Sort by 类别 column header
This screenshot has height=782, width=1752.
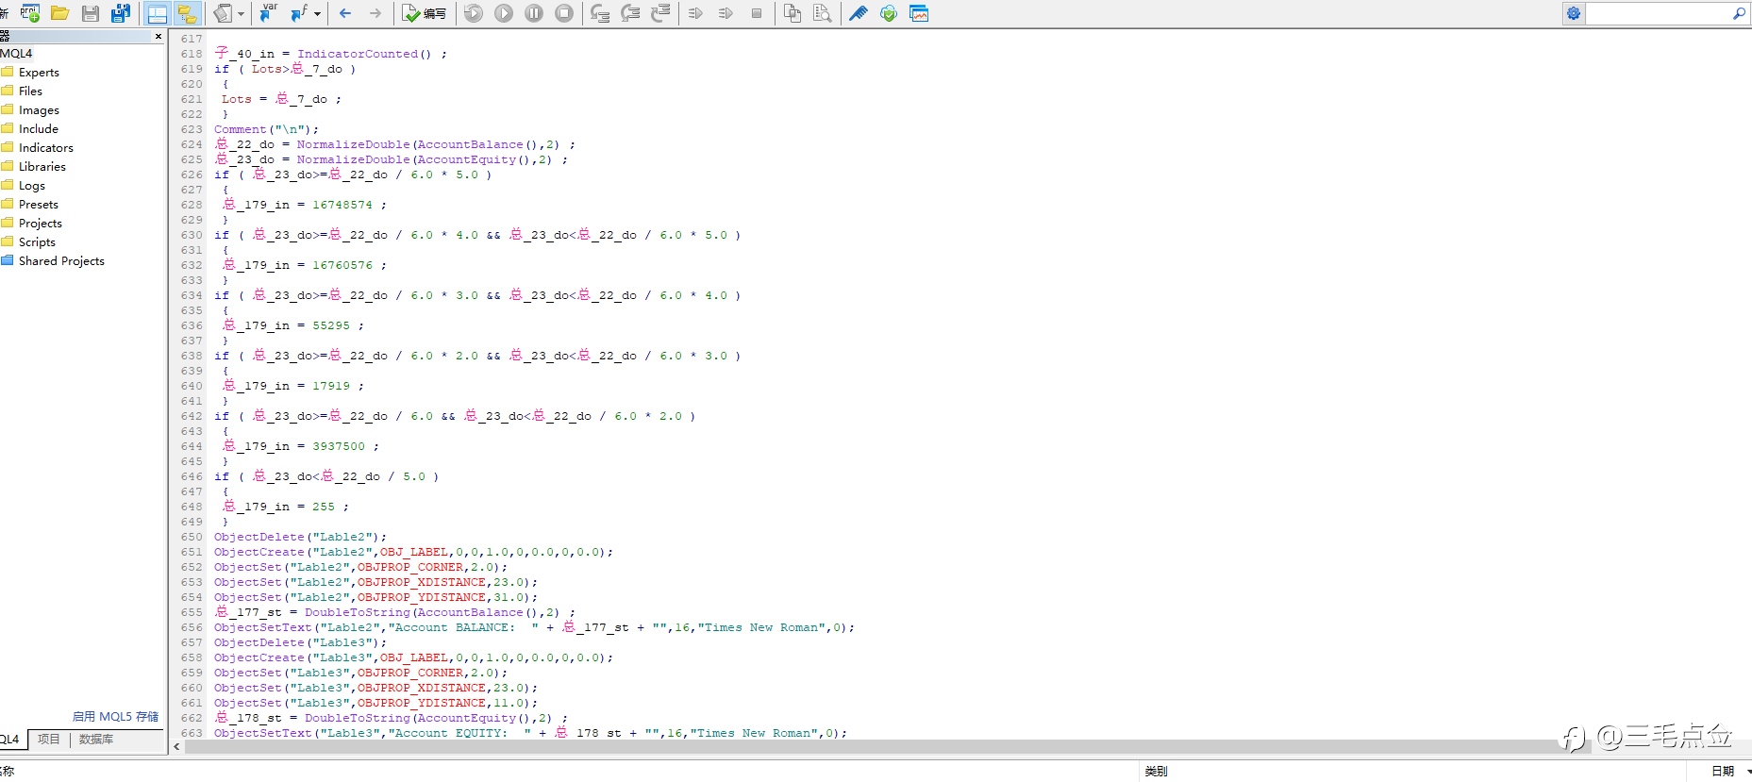click(x=1157, y=772)
